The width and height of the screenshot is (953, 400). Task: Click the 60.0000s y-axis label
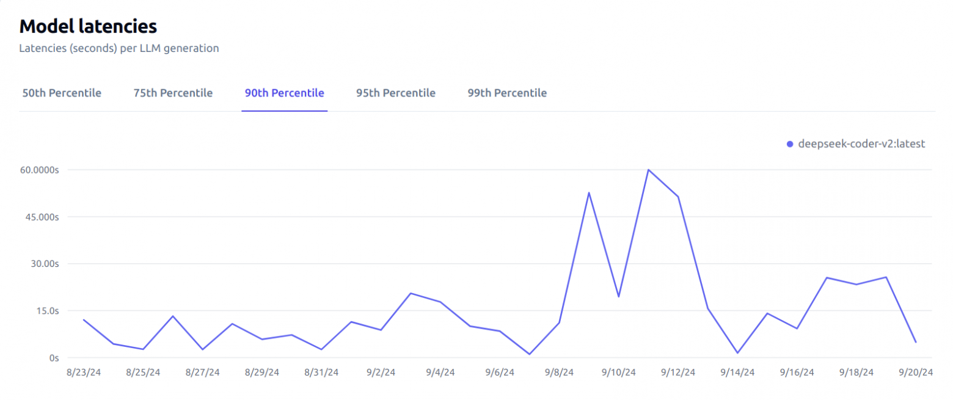[38, 170]
